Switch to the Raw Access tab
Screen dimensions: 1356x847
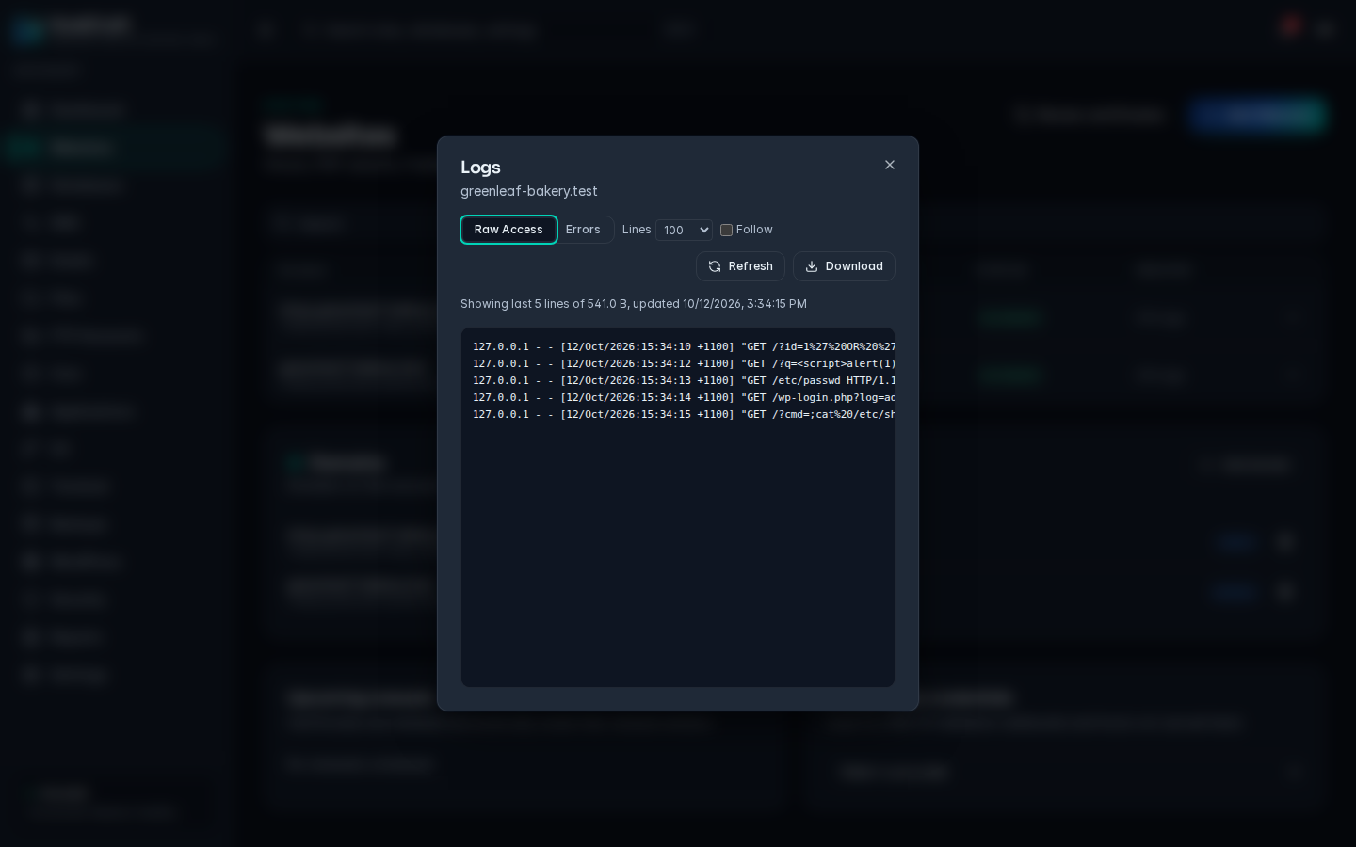tap(508, 230)
